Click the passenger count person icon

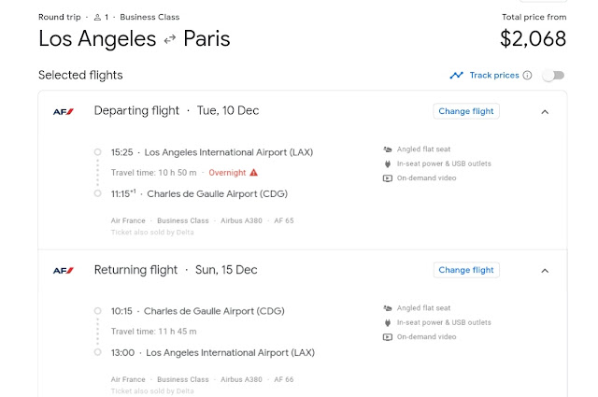click(x=97, y=17)
